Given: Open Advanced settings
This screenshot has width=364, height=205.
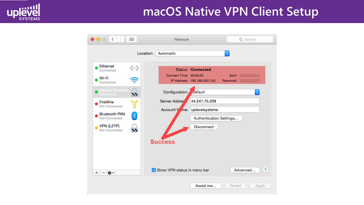Looking at the screenshot, I should click(245, 170).
